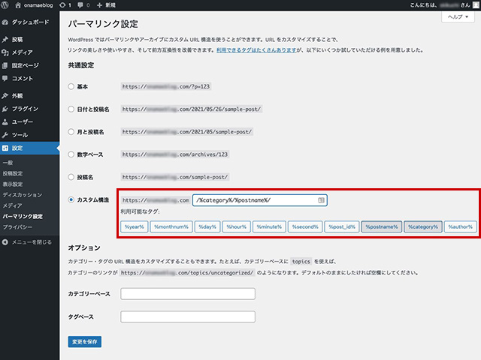
Task: Toggle the %category% tag button
Action: [423, 226]
